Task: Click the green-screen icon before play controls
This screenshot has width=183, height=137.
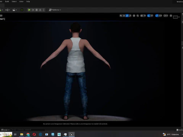Action: coord(22,10)
